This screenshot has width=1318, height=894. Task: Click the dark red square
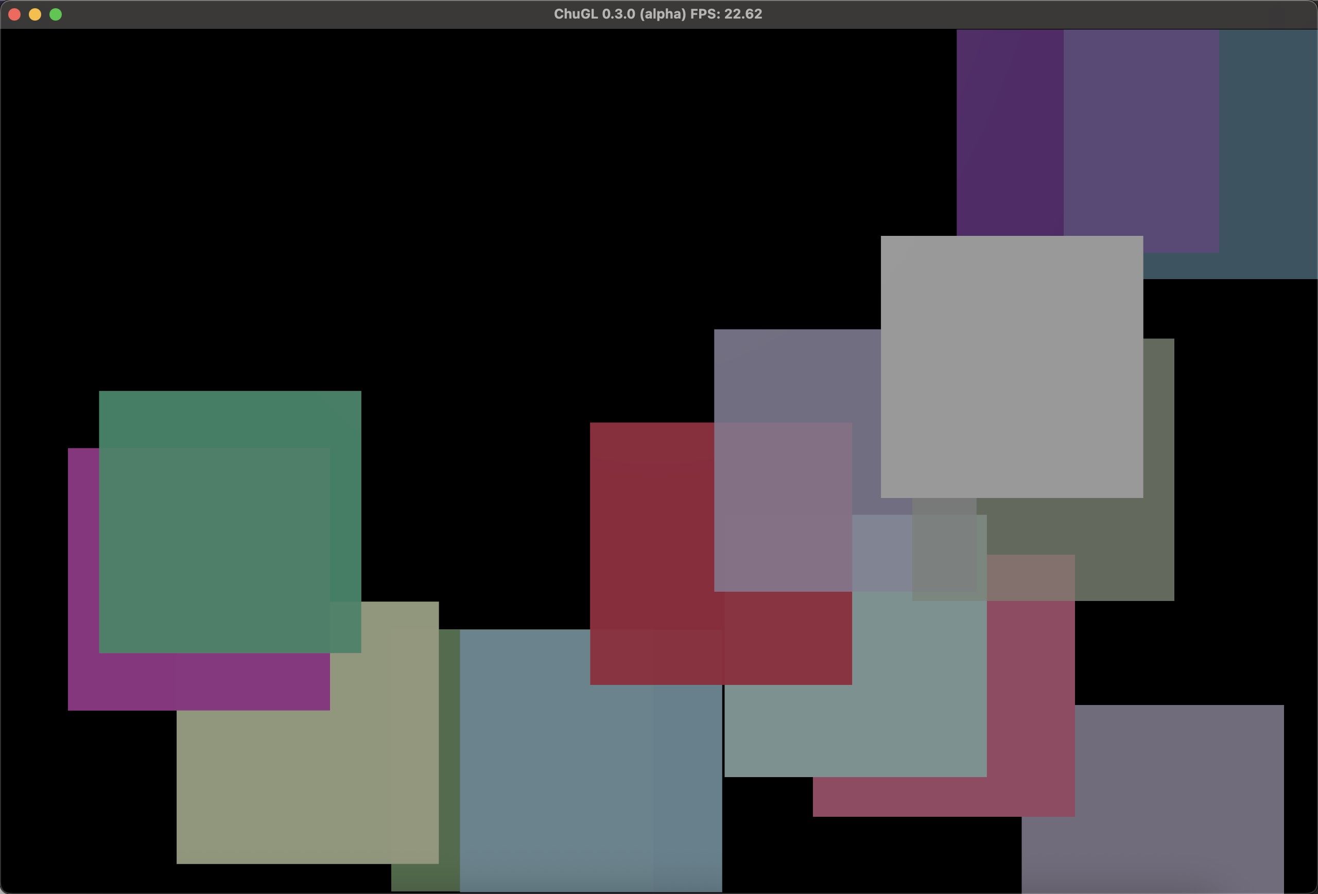(721, 554)
